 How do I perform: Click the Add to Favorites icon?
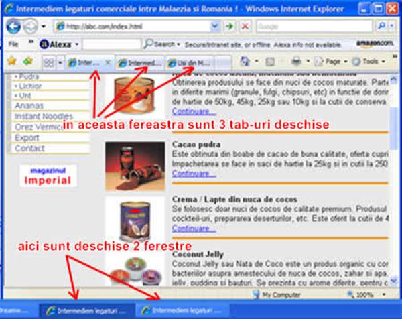click(27, 61)
